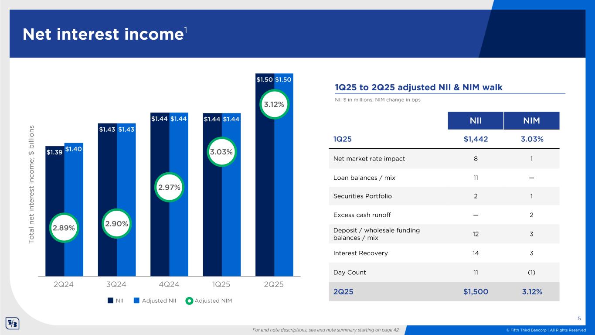The height and width of the screenshot is (335, 595).
Task: Click the blue Adjusted NII legend swatch
Action: (136, 300)
